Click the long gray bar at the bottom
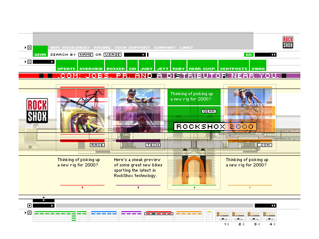 click(155, 206)
